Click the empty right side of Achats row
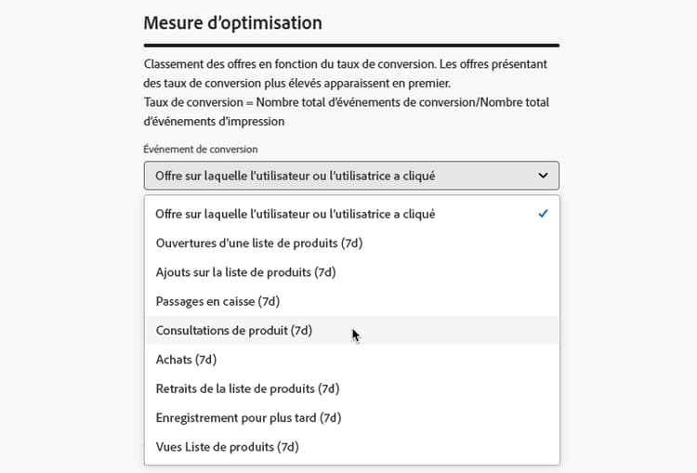The height and width of the screenshot is (473, 697). tap(387, 360)
